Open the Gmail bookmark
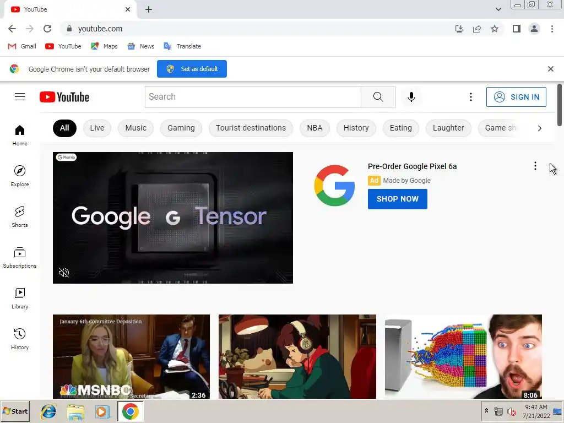Screen dimensions: 564x423 (x=22, y=46)
